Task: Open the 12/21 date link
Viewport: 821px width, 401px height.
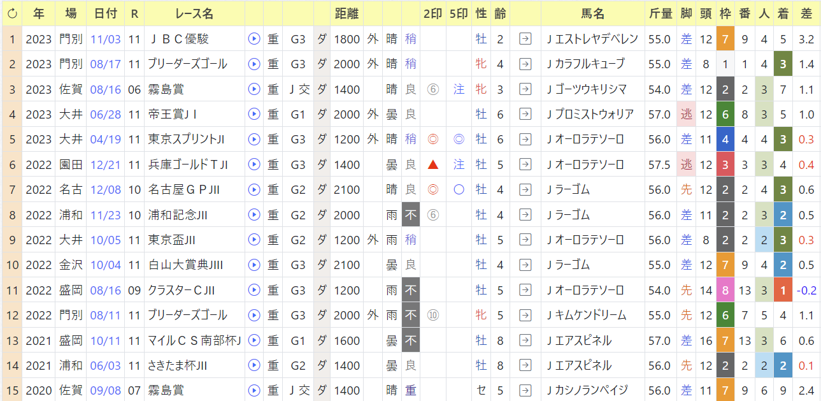Action: tap(105, 164)
